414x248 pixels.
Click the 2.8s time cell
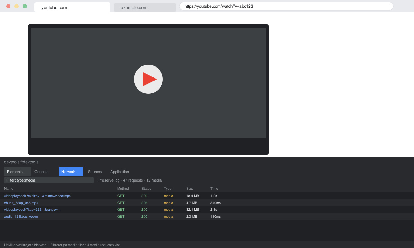[x=214, y=209]
